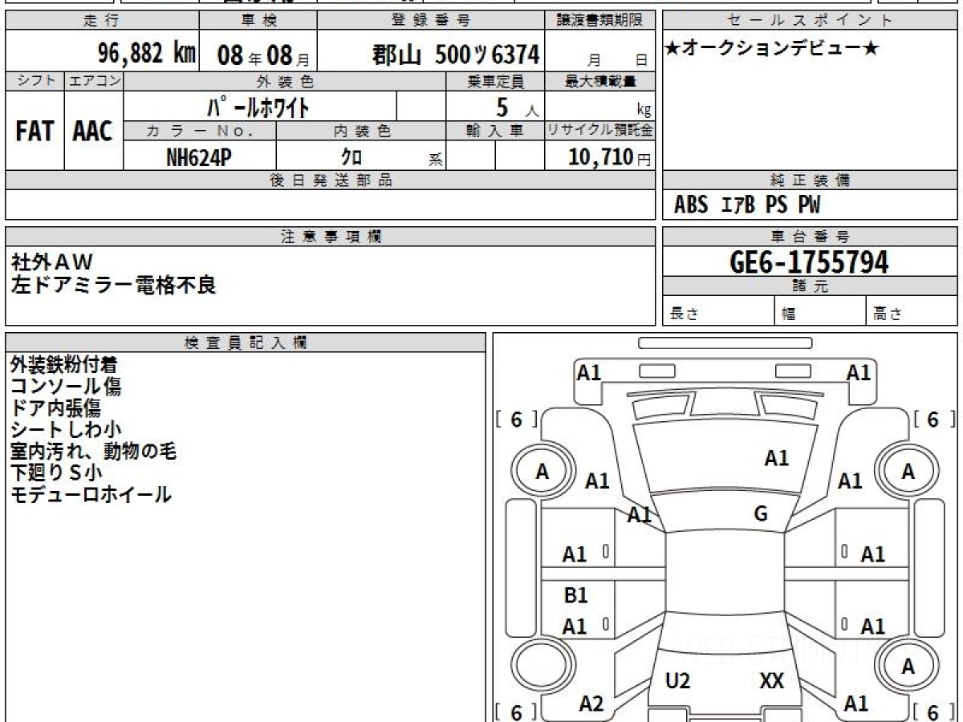Click the recycle deposit "10,710円"
This screenshot has height=722, width=963.
[x=610, y=157]
